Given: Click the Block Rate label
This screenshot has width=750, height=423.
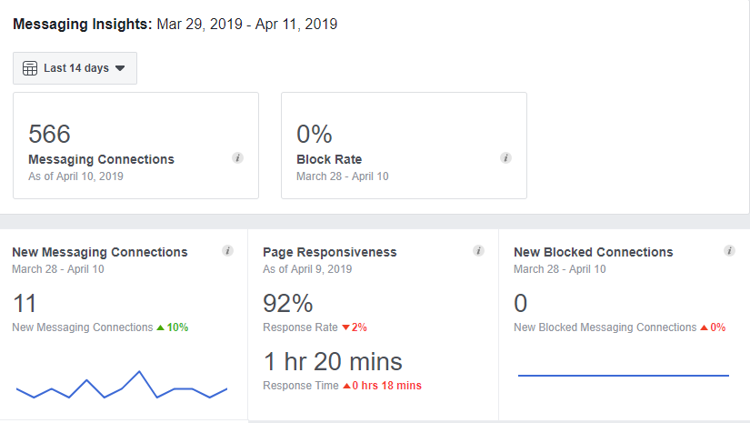Looking at the screenshot, I should tap(329, 159).
